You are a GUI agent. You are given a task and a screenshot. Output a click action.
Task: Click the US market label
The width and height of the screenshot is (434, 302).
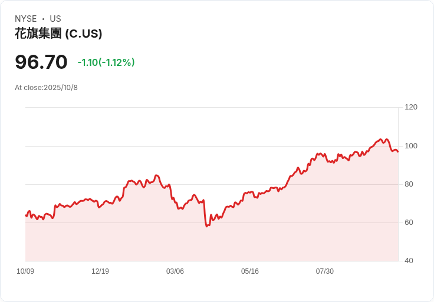click(x=55, y=19)
